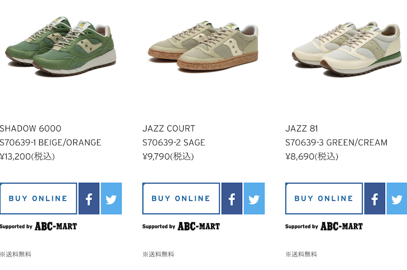Click ABC-MART logo under Jazz 81

point(341,226)
